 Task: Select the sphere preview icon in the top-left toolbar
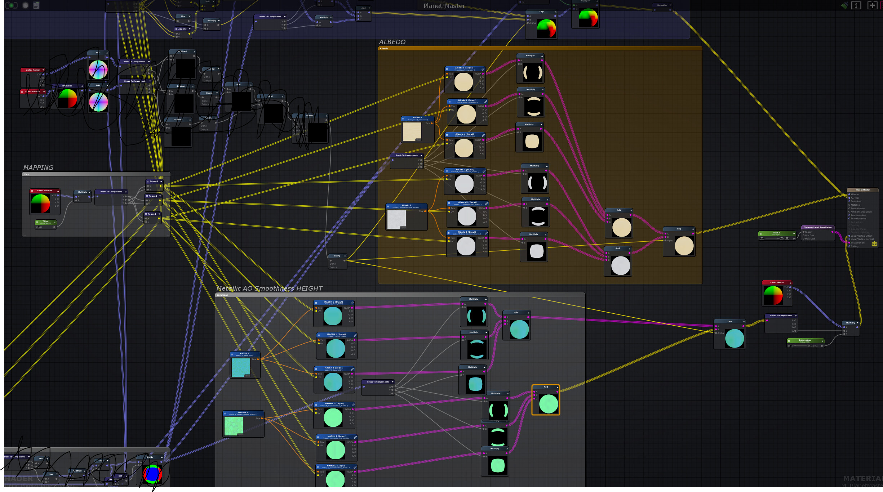(x=25, y=5)
